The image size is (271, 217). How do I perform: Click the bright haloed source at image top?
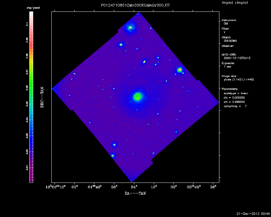[x=130, y=27]
